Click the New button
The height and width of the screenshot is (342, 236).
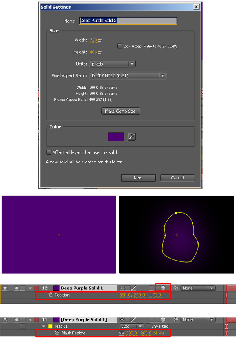(x=138, y=178)
